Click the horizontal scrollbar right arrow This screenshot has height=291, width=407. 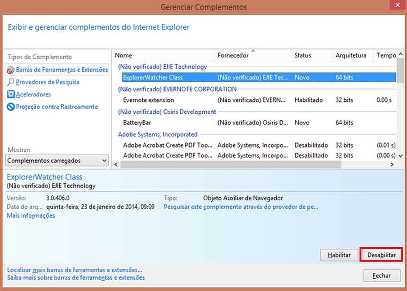(x=392, y=165)
